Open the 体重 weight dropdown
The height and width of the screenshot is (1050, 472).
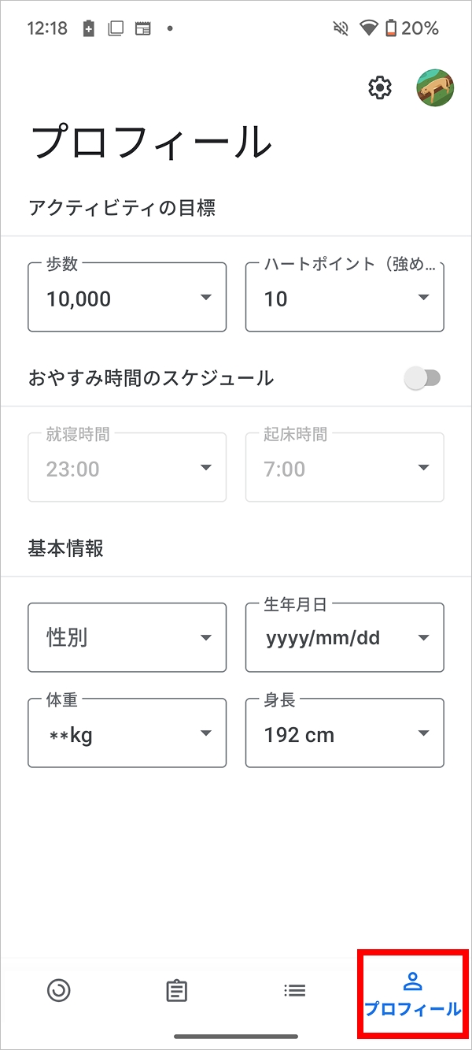[127, 734]
